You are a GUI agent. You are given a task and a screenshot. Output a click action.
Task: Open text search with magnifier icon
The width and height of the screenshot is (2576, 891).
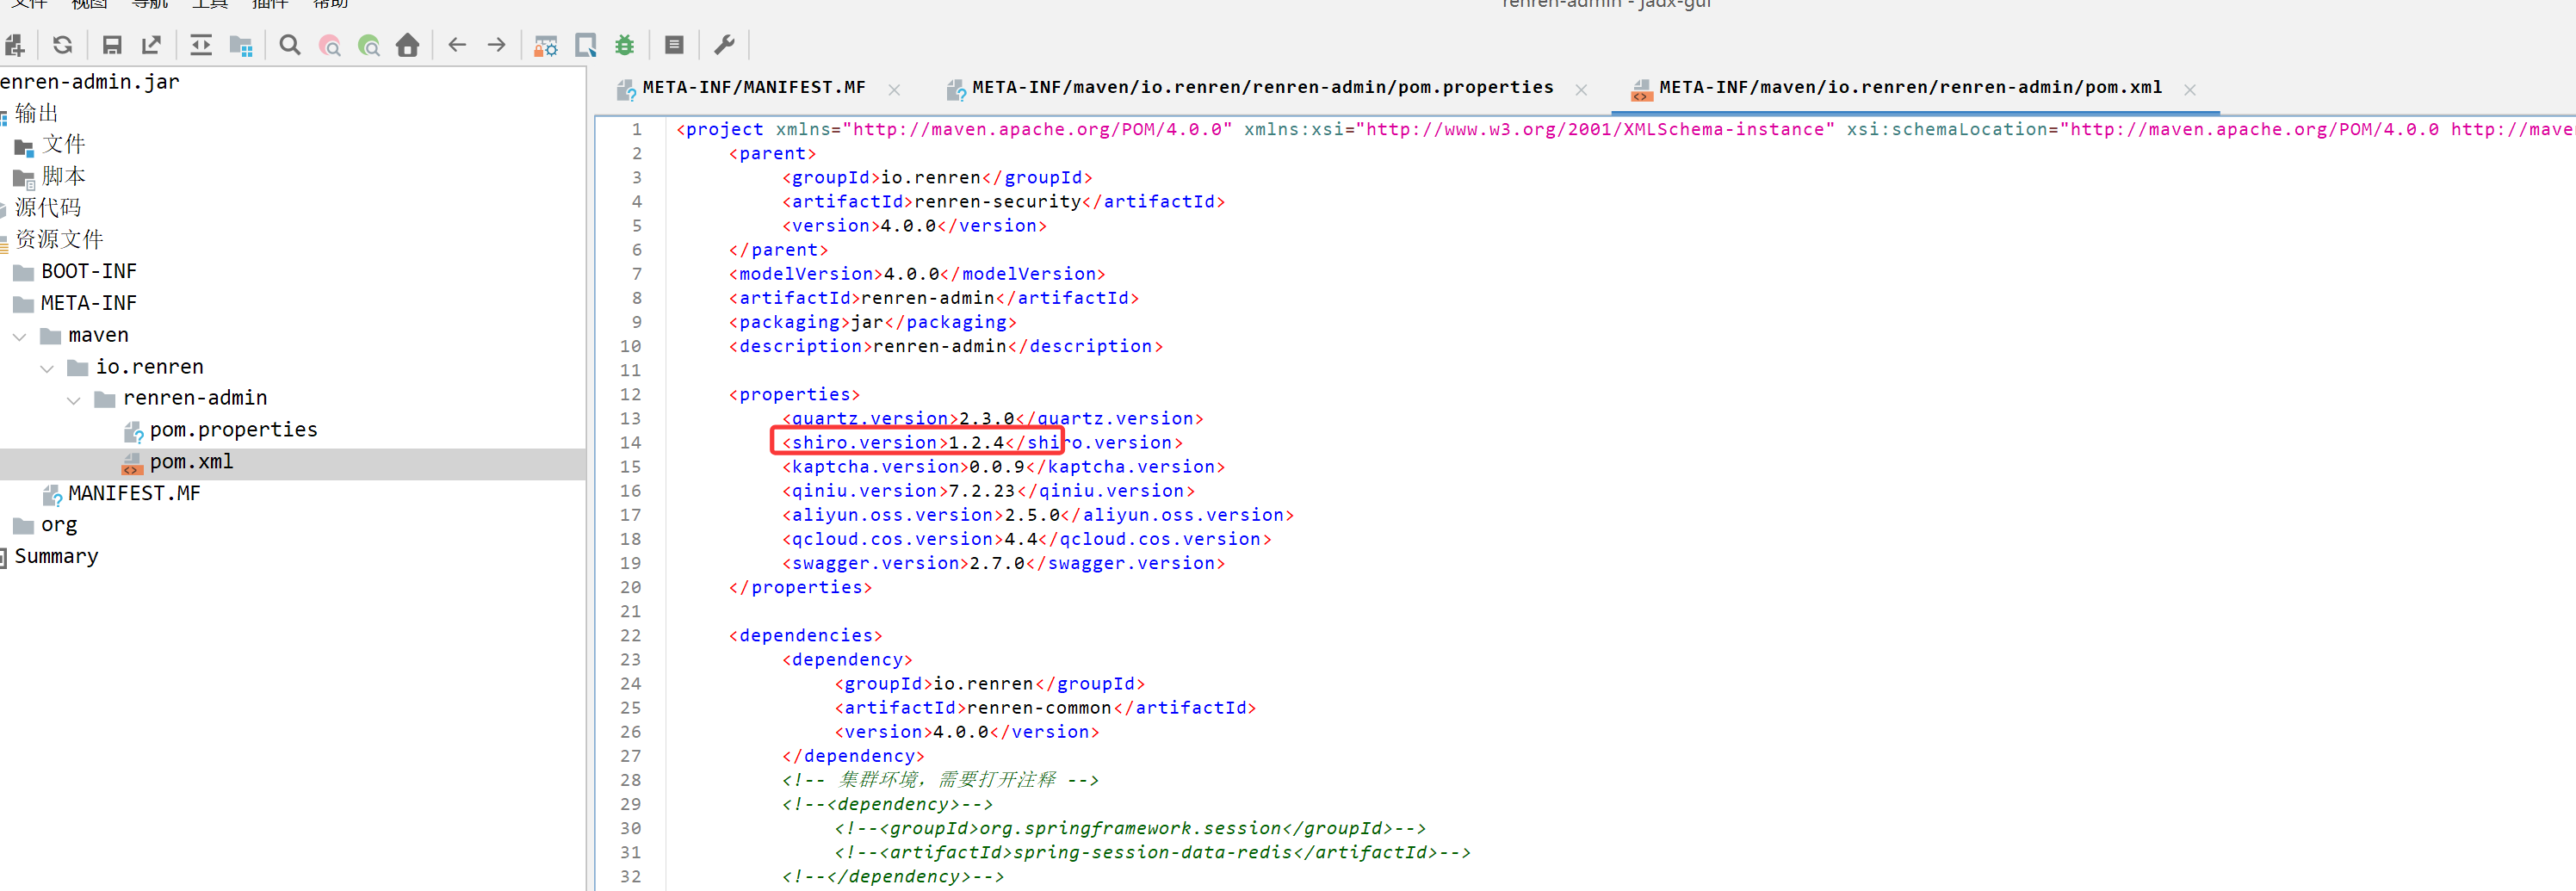[x=290, y=45]
